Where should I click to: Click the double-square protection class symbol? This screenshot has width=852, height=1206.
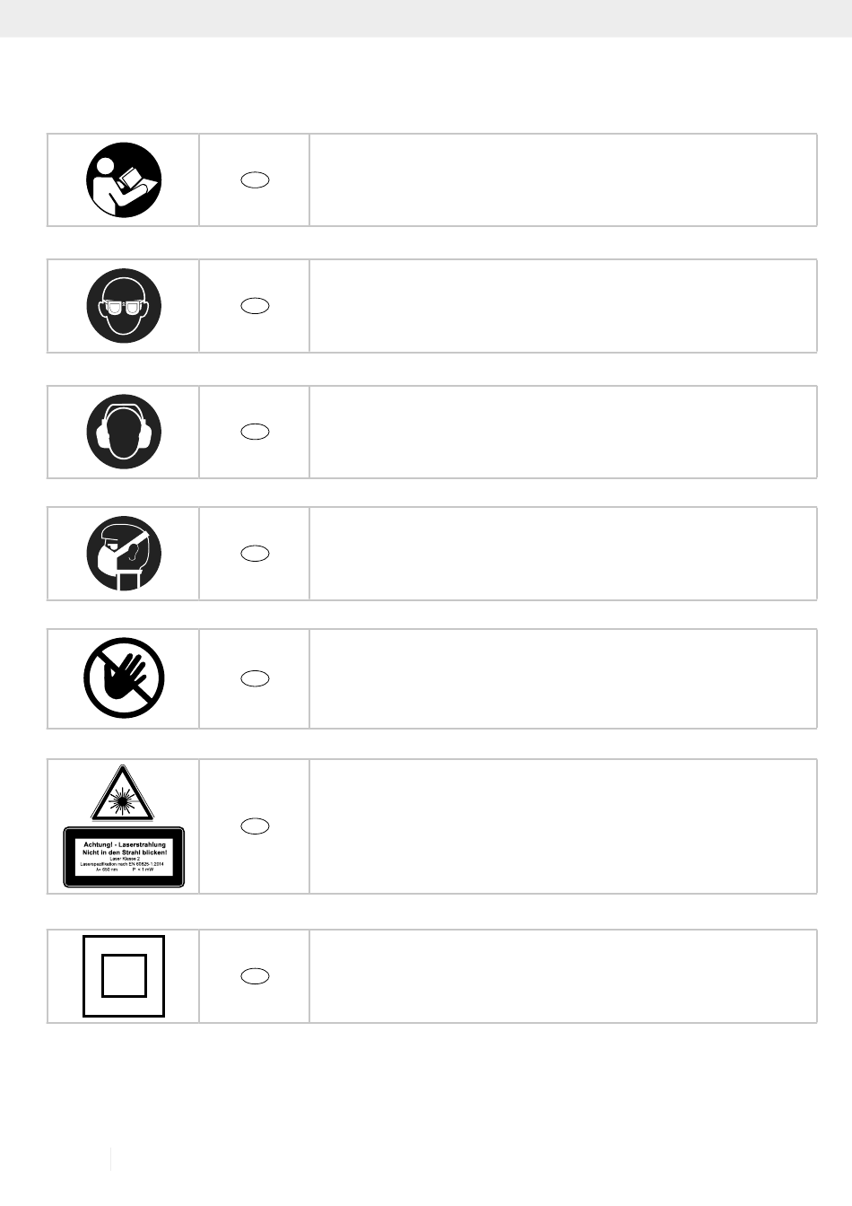124,975
